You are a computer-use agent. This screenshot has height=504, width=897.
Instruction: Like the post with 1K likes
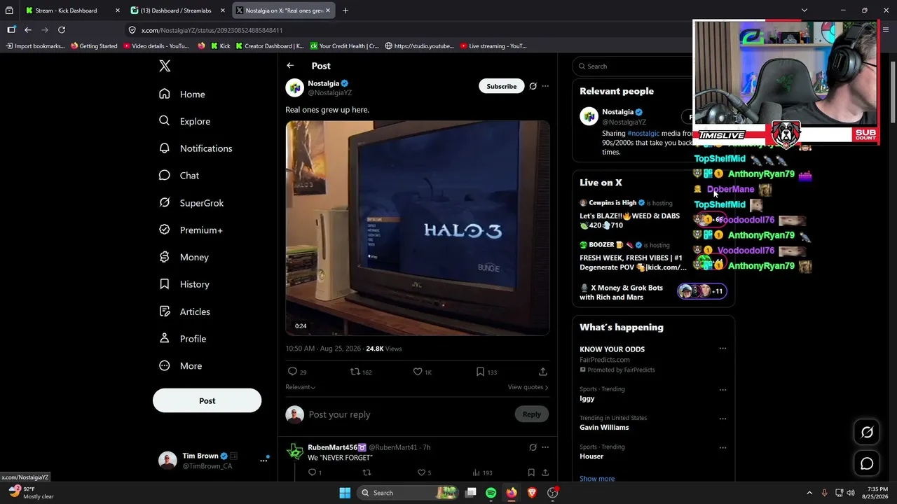tap(418, 372)
